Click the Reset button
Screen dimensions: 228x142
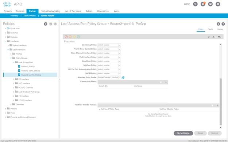pos(200,133)
